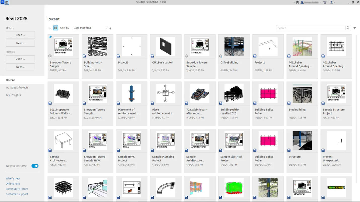Unpin the first Snowdon Towers Sample card
Image resolution: width=360 pixels, height=202 pixels.
coord(50,37)
